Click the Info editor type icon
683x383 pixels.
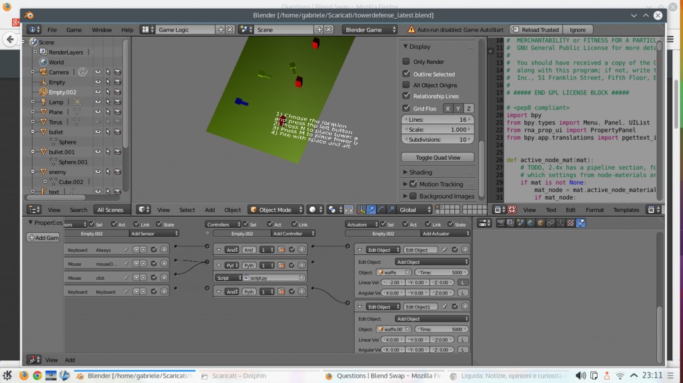[33, 29]
